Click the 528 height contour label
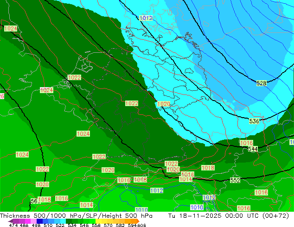The height and width of the screenshot is (227, 294). coord(262,83)
